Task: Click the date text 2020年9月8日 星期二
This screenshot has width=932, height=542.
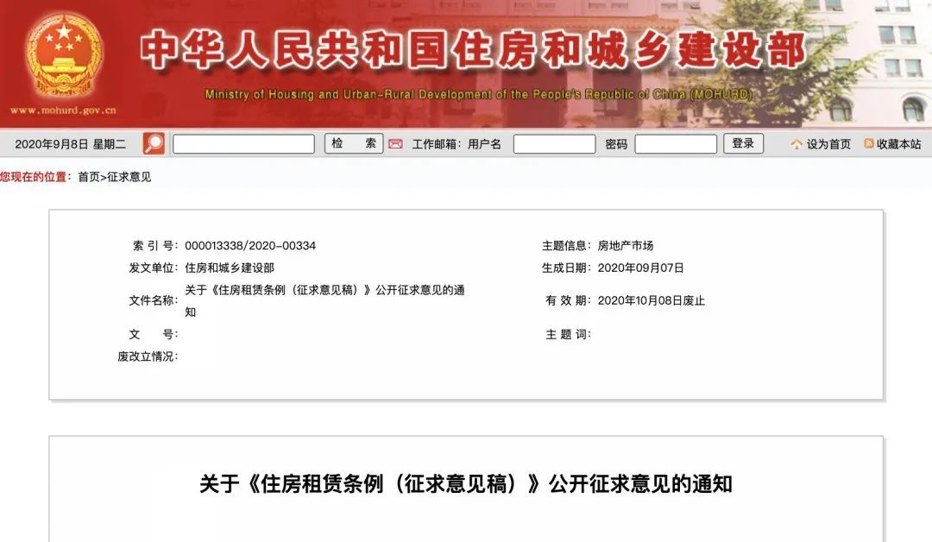Action: tap(70, 144)
